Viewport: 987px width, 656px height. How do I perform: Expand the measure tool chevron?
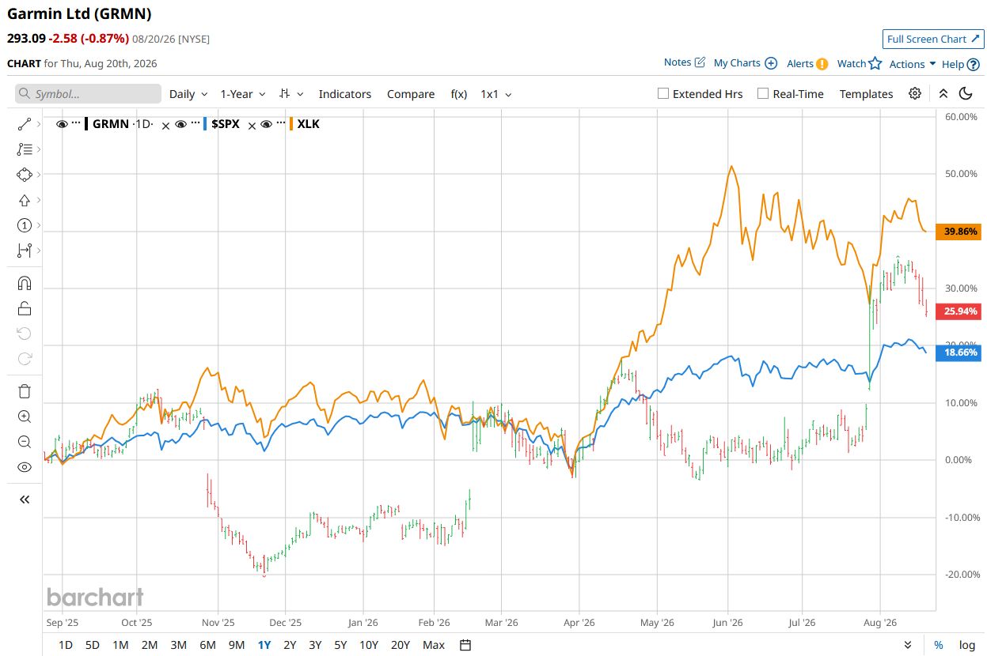tap(39, 251)
